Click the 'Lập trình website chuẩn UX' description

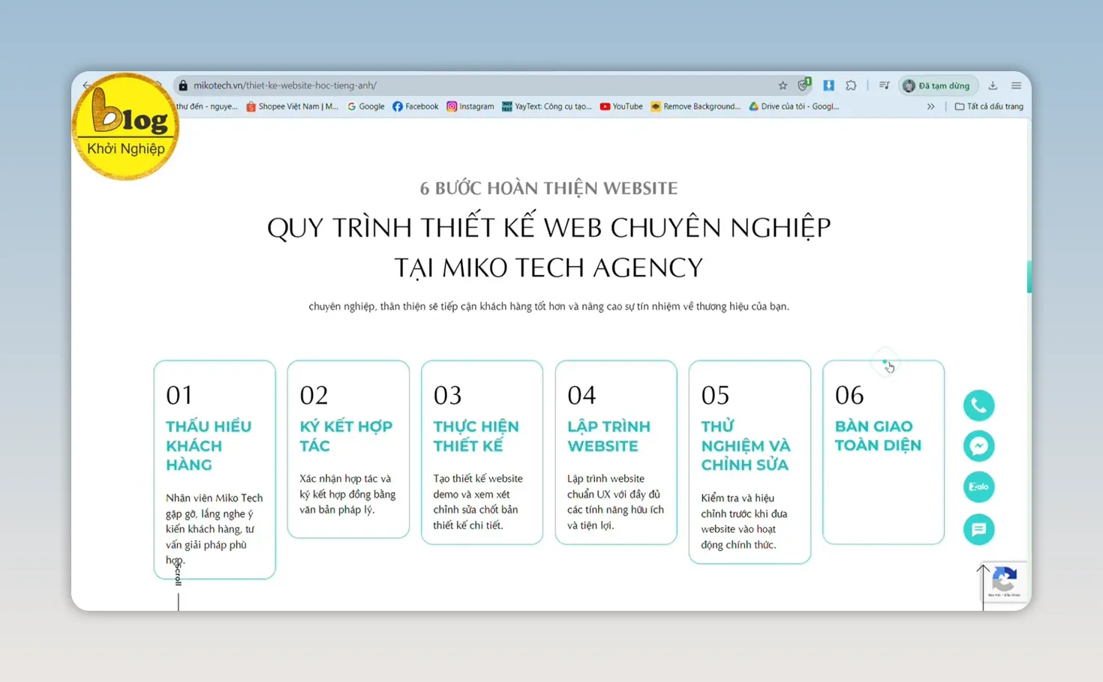pos(615,501)
